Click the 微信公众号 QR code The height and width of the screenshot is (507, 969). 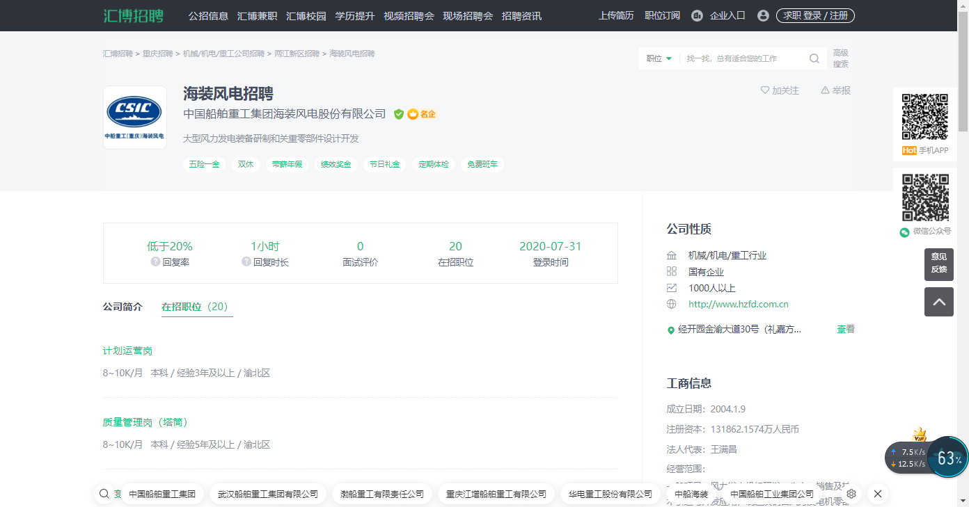tap(925, 198)
